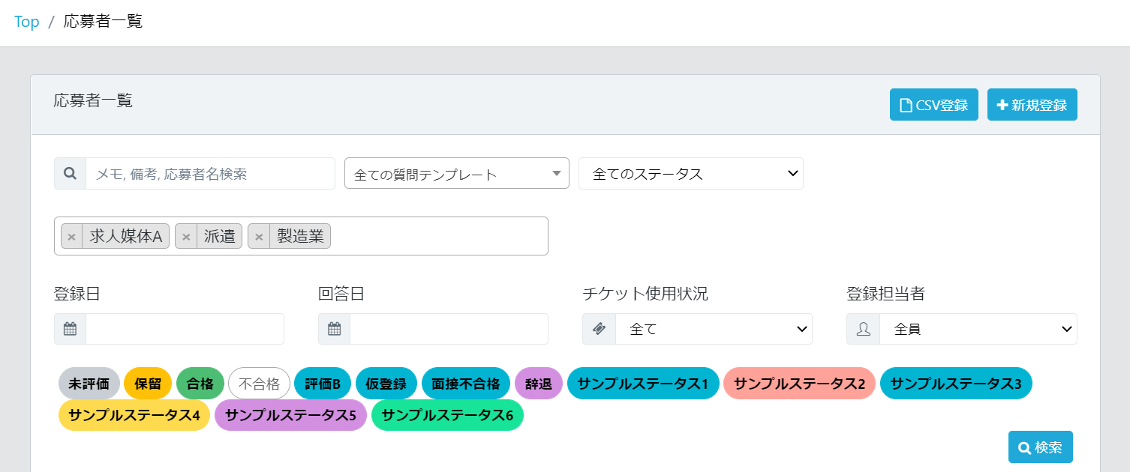Click the magnifier icon beside the search field
This screenshot has height=472, width=1130.
70,174
